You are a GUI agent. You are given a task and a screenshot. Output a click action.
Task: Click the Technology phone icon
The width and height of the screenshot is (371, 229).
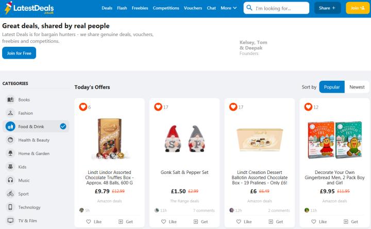pos(10,207)
